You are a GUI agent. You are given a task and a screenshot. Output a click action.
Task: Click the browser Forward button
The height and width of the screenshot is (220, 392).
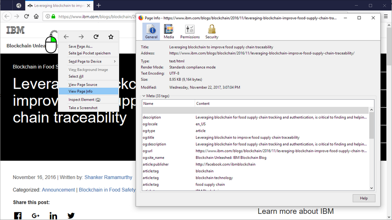(16, 16)
